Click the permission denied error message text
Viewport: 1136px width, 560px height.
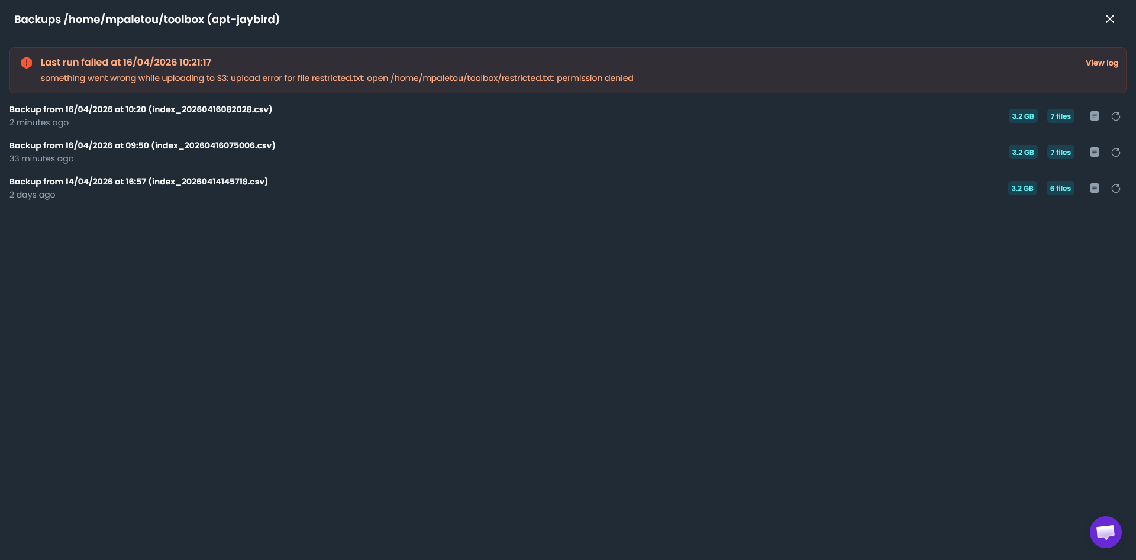(x=337, y=77)
